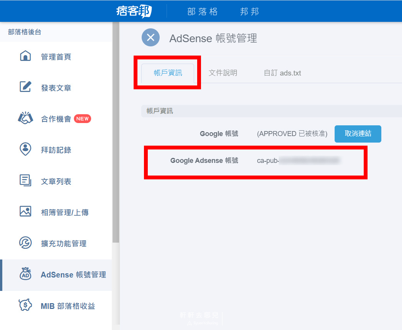Close AdSense panel with the round X button
The height and width of the screenshot is (330, 402).
[x=151, y=38]
